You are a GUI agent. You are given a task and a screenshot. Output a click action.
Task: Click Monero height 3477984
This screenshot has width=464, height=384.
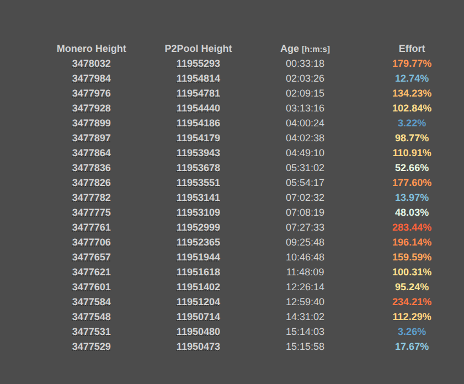tap(92, 78)
